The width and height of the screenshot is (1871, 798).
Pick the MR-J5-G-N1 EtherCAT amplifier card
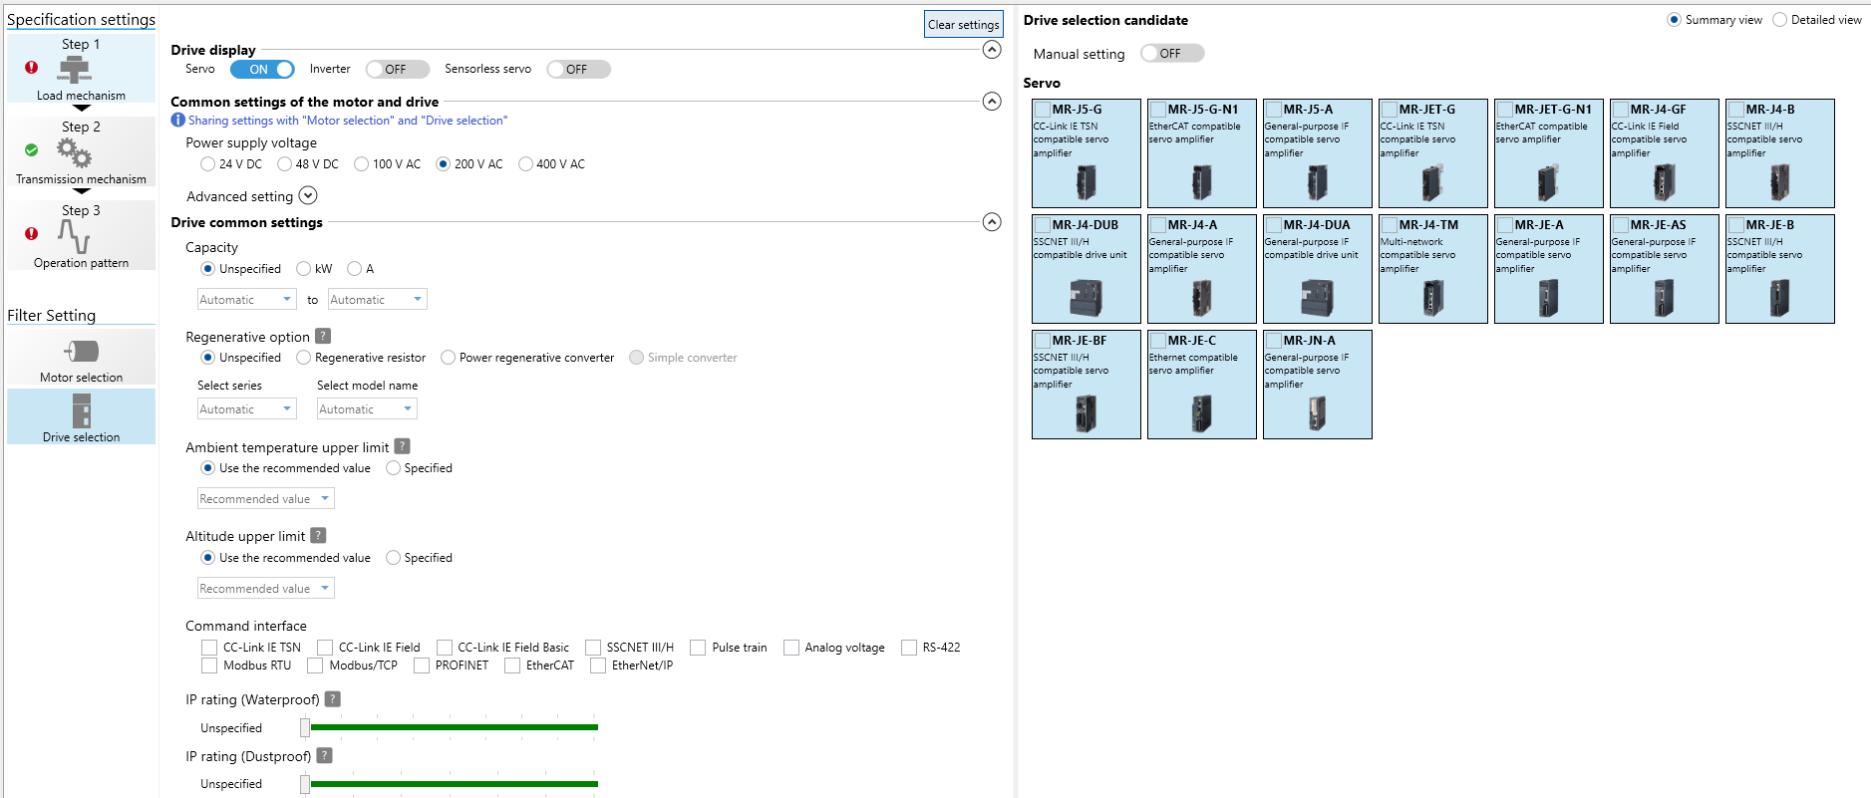click(1201, 153)
